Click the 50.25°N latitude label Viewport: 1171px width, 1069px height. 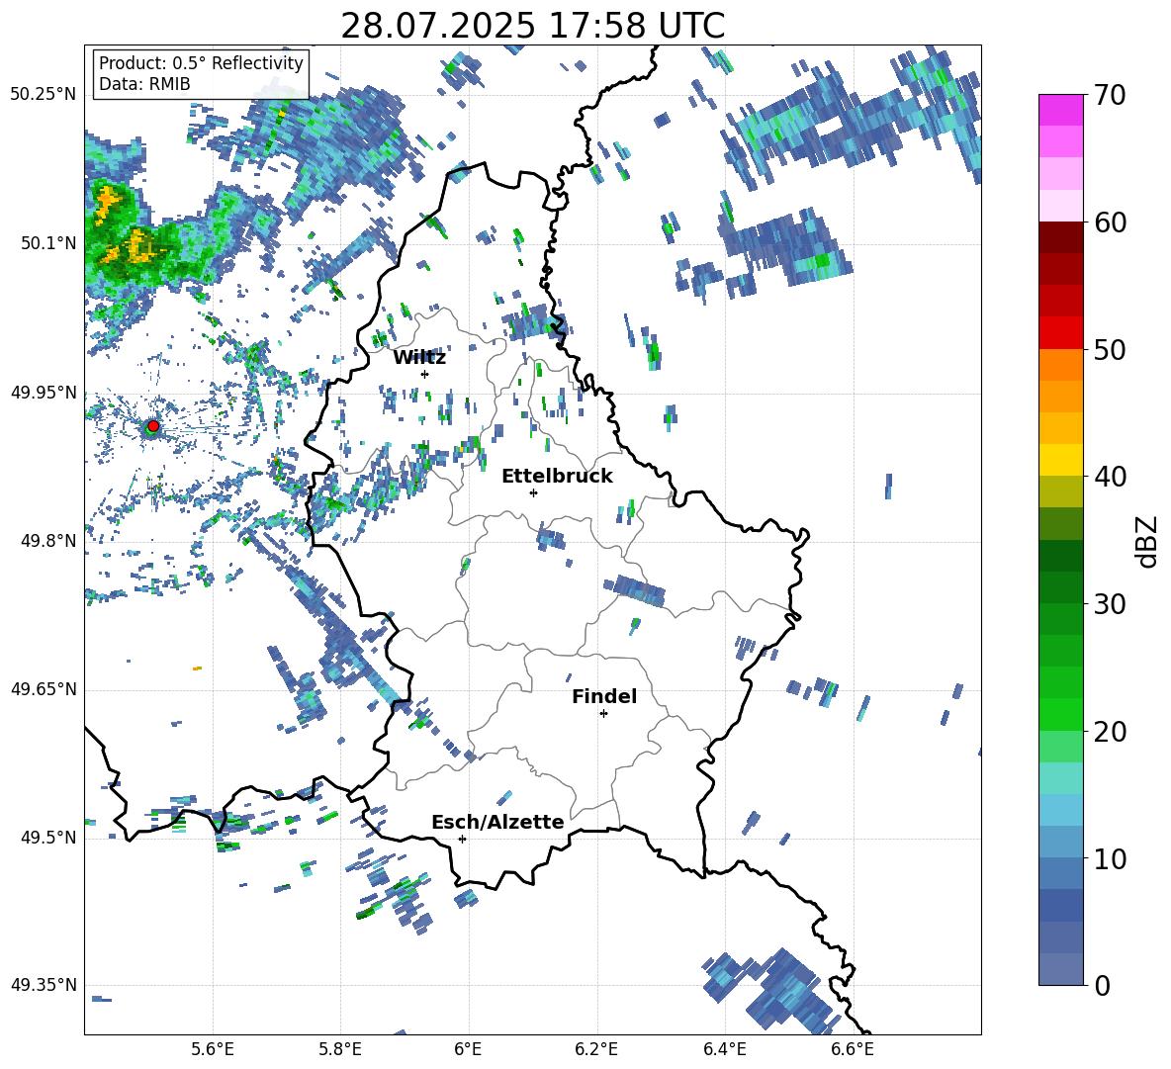[x=44, y=95]
